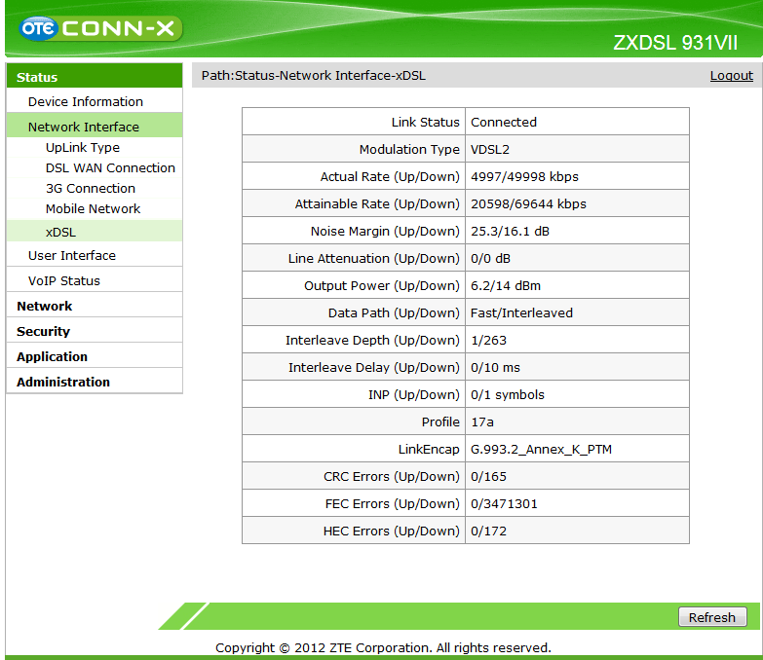Go to 3G Connection status
The image size is (763, 660).
pyautogui.click(x=90, y=188)
